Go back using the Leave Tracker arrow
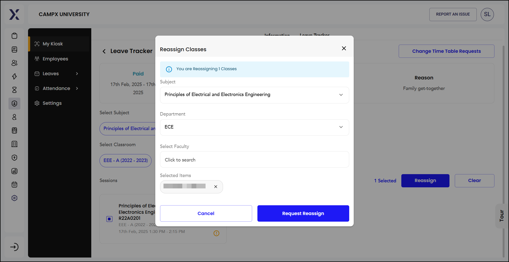509x262 pixels. [x=104, y=51]
